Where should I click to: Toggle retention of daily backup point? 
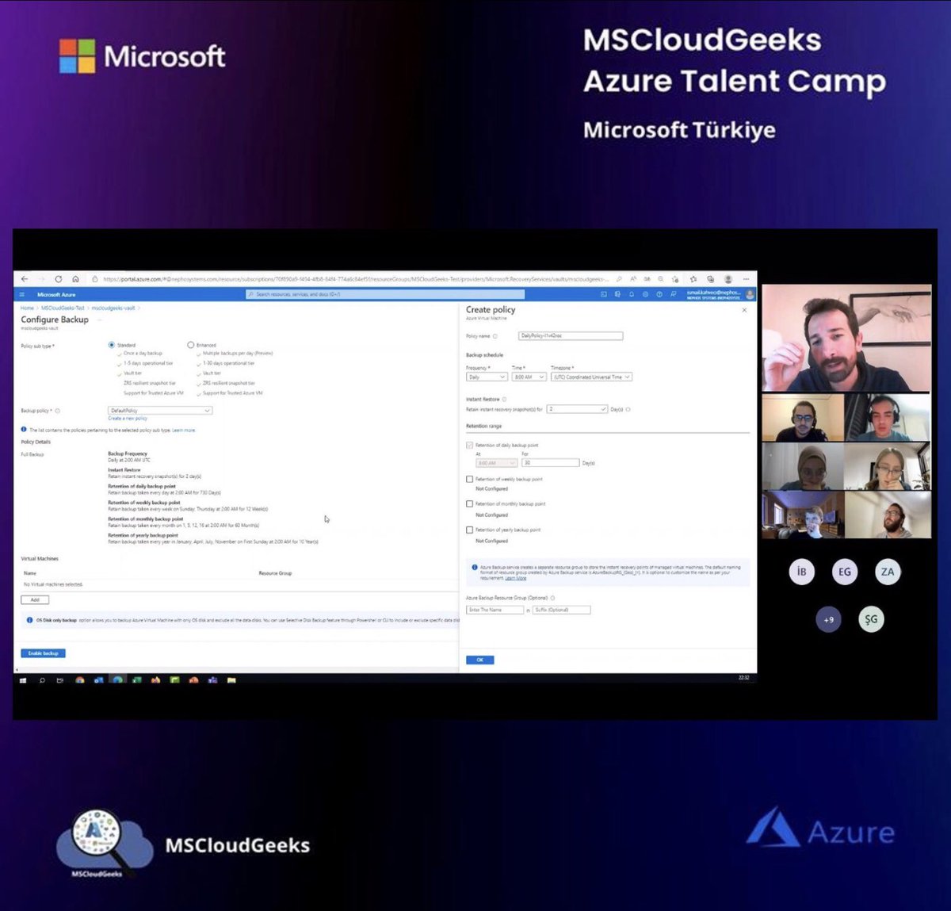469,446
